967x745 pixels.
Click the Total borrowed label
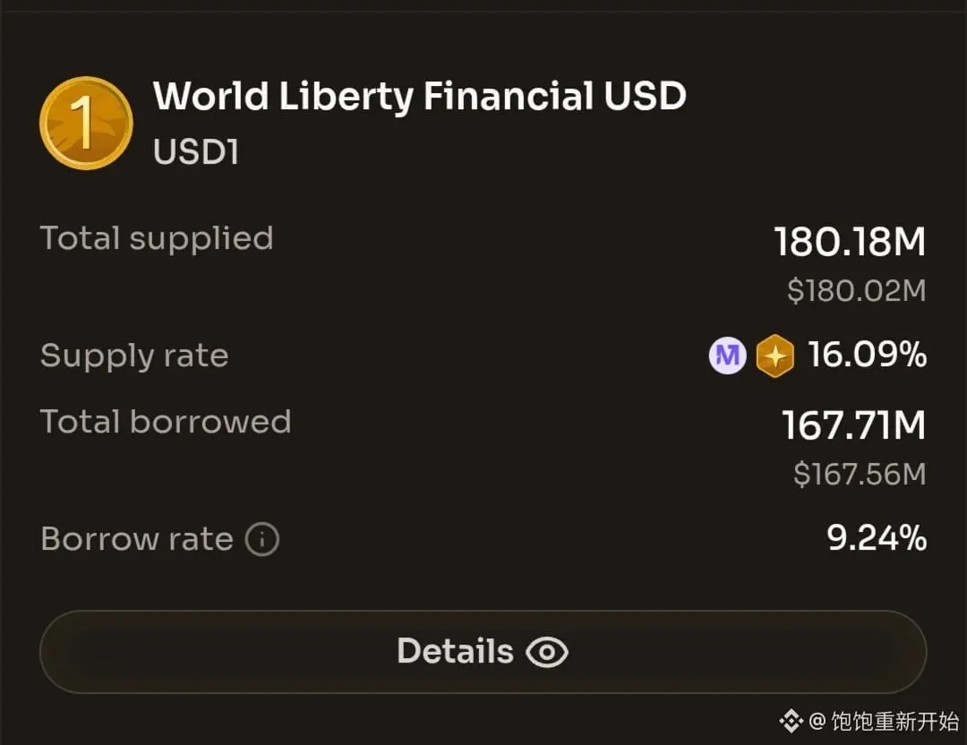tap(166, 422)
